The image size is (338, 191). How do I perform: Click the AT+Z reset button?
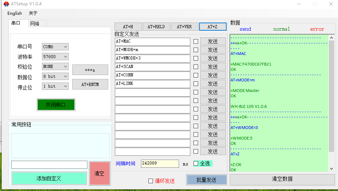click(x=213, y=27)
